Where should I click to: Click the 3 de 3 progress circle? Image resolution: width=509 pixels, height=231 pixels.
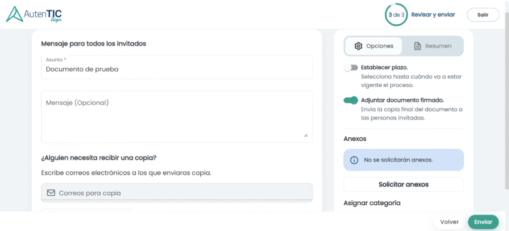(x=396, y=14)
